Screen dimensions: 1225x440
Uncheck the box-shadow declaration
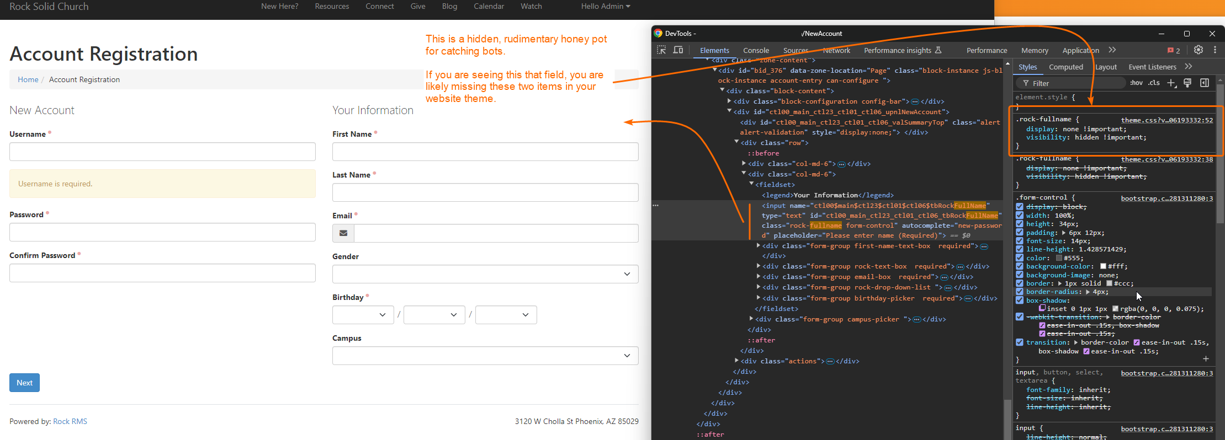(1020, 301)
